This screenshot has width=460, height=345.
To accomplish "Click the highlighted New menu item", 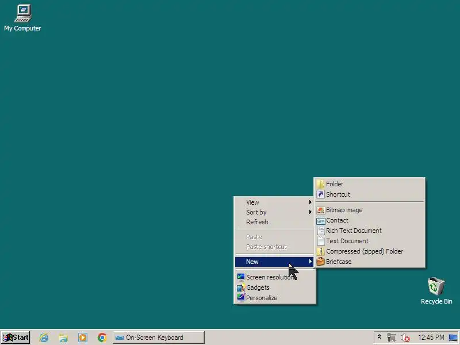I will [x=275, y=262].
